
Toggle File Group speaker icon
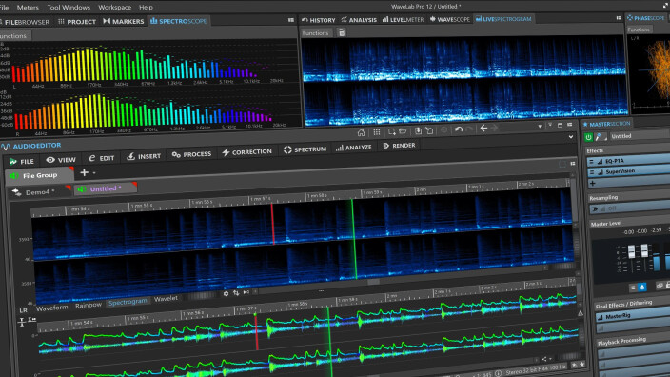(x=13, y=176)
